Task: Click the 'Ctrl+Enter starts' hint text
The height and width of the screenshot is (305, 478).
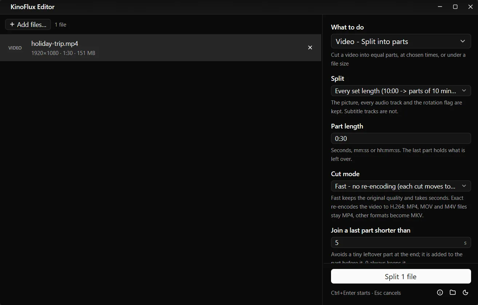Action: coord(350,293)
